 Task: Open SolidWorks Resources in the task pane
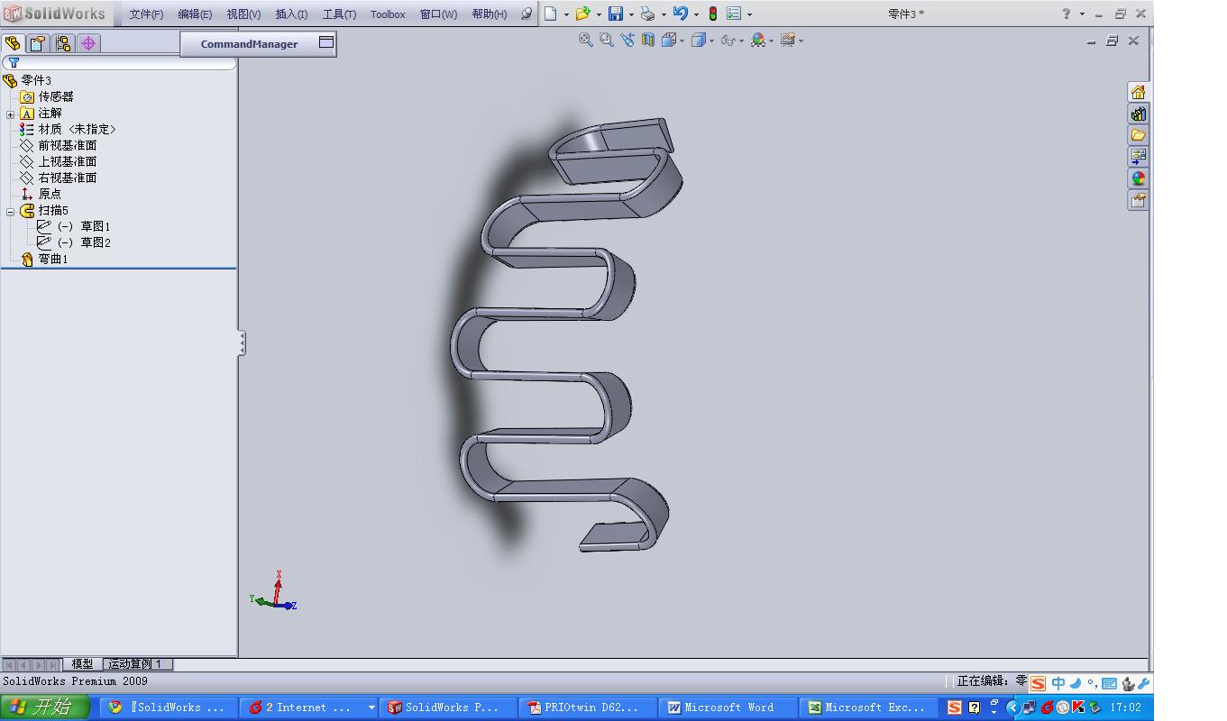pyautogui.click(x=1139, y=92)
